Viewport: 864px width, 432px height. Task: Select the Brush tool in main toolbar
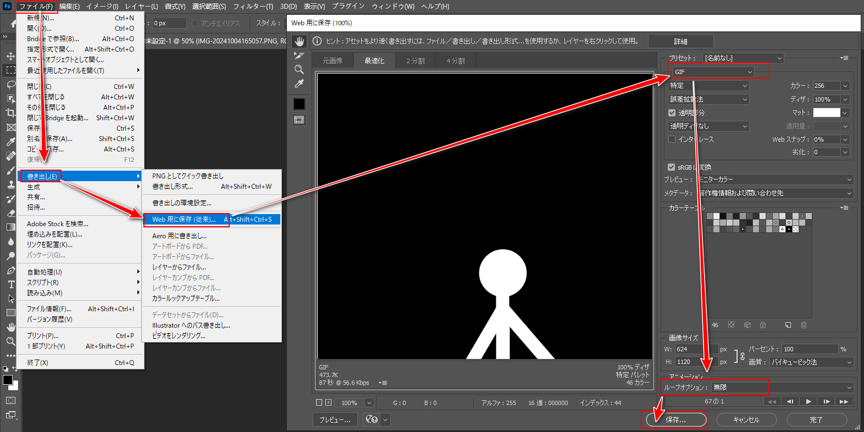tap(10, 170)
